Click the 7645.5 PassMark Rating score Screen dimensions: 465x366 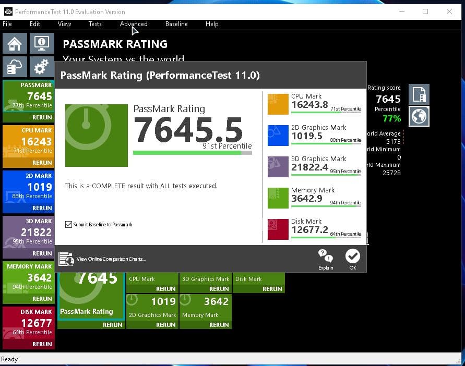point(188,129)
